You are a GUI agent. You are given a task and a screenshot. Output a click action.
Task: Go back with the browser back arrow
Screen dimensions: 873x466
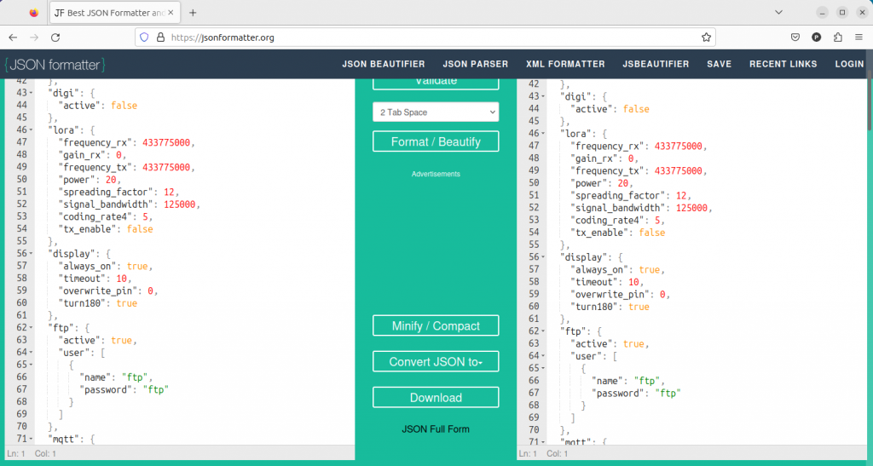(x=13, y=37)
